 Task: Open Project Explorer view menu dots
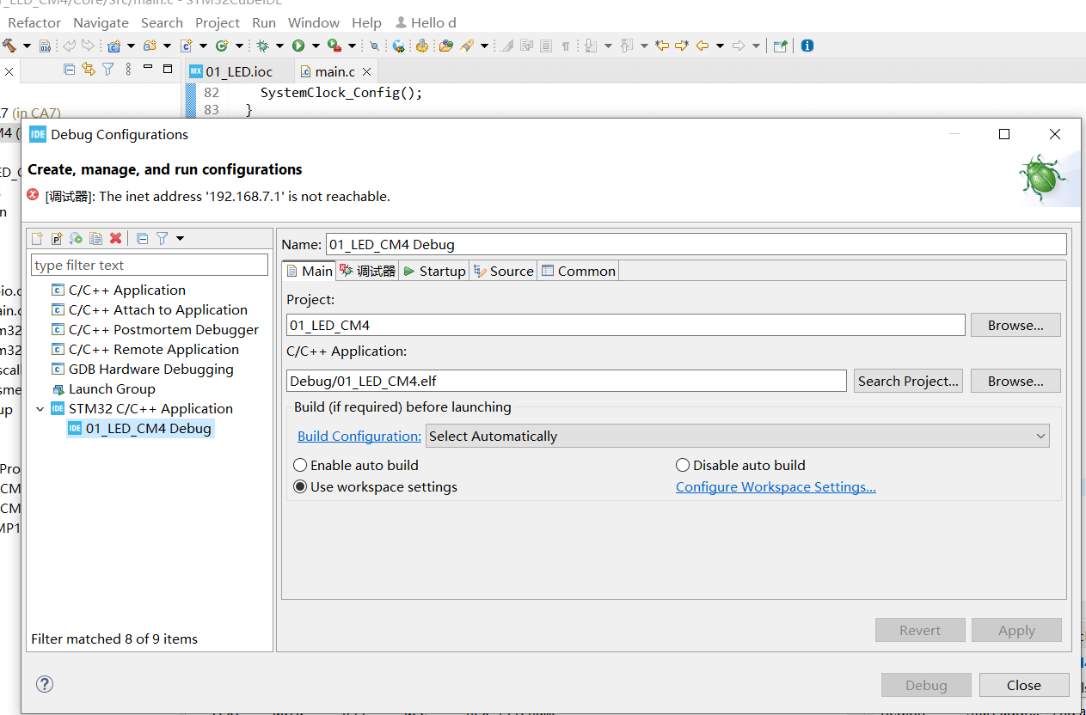click(128, 70)
